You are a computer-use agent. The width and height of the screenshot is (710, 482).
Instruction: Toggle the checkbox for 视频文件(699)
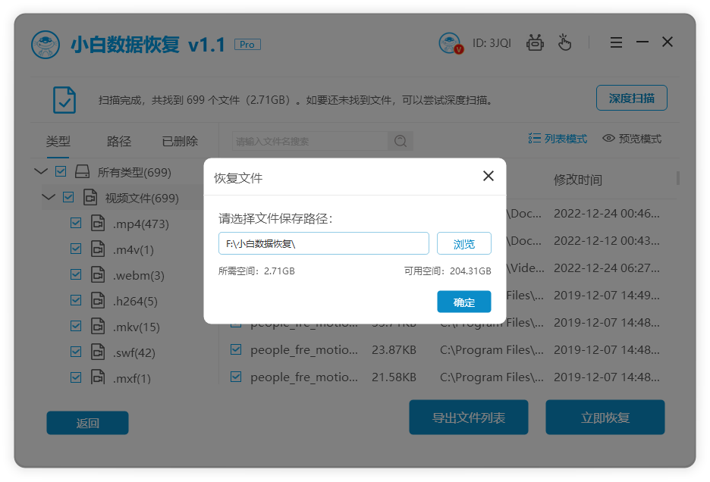(x=68, y=197)
